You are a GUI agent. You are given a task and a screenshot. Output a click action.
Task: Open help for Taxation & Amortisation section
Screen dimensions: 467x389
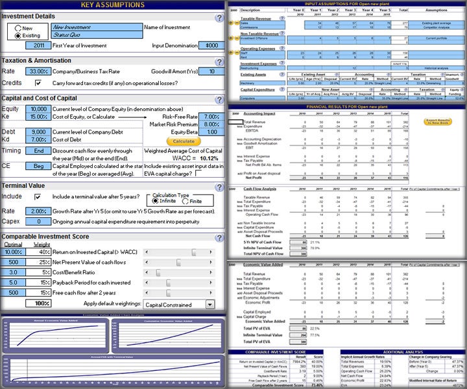pyautogui.click(x=219, y=62)
